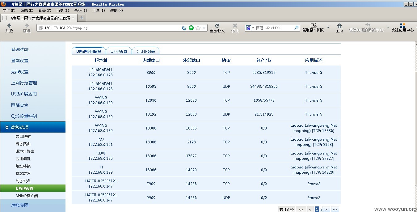
Task: Open the address bar history dropdown arrow
Action: (204, 28)
